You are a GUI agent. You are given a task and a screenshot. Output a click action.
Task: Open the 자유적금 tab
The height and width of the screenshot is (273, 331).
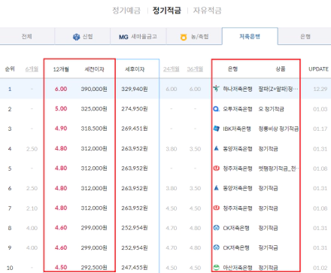(207, 11)
